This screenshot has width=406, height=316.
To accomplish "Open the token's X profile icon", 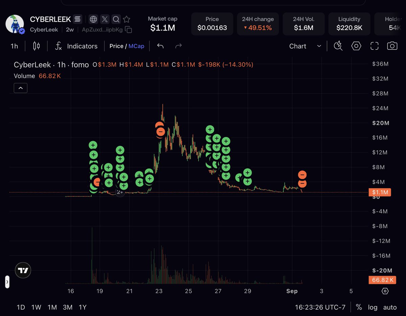I will 105,19.
